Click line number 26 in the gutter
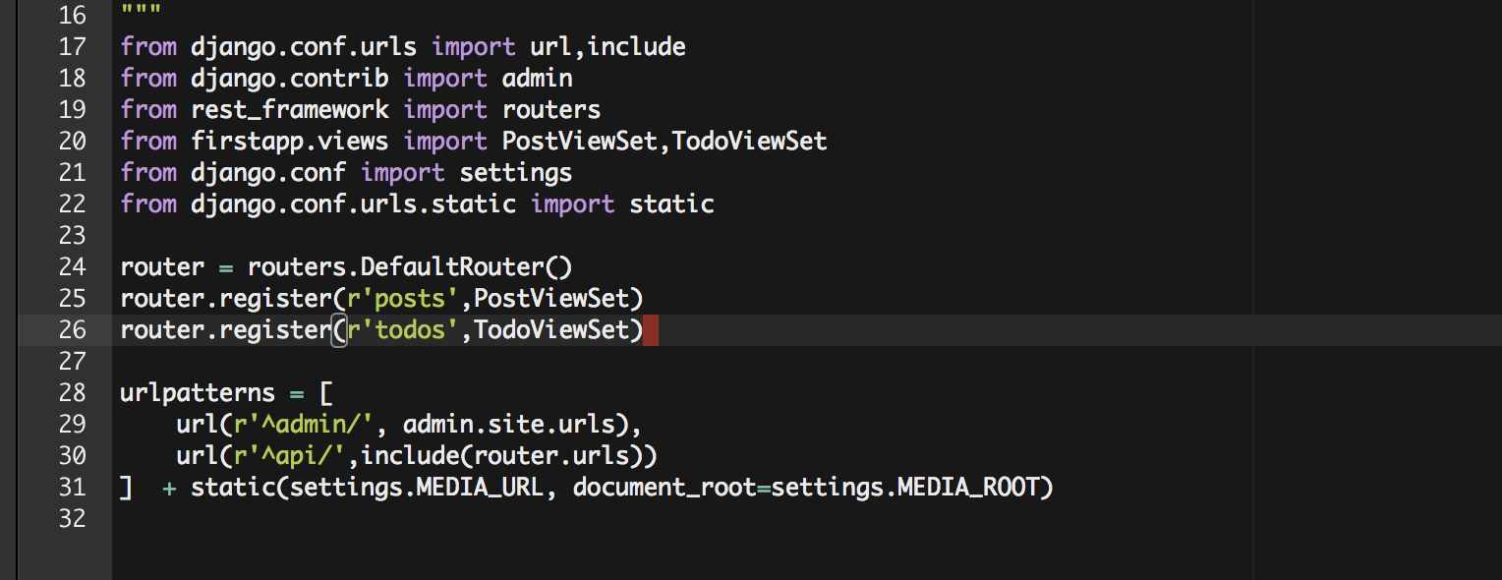This screenshot has width=1502, height=580. [73, 329]
